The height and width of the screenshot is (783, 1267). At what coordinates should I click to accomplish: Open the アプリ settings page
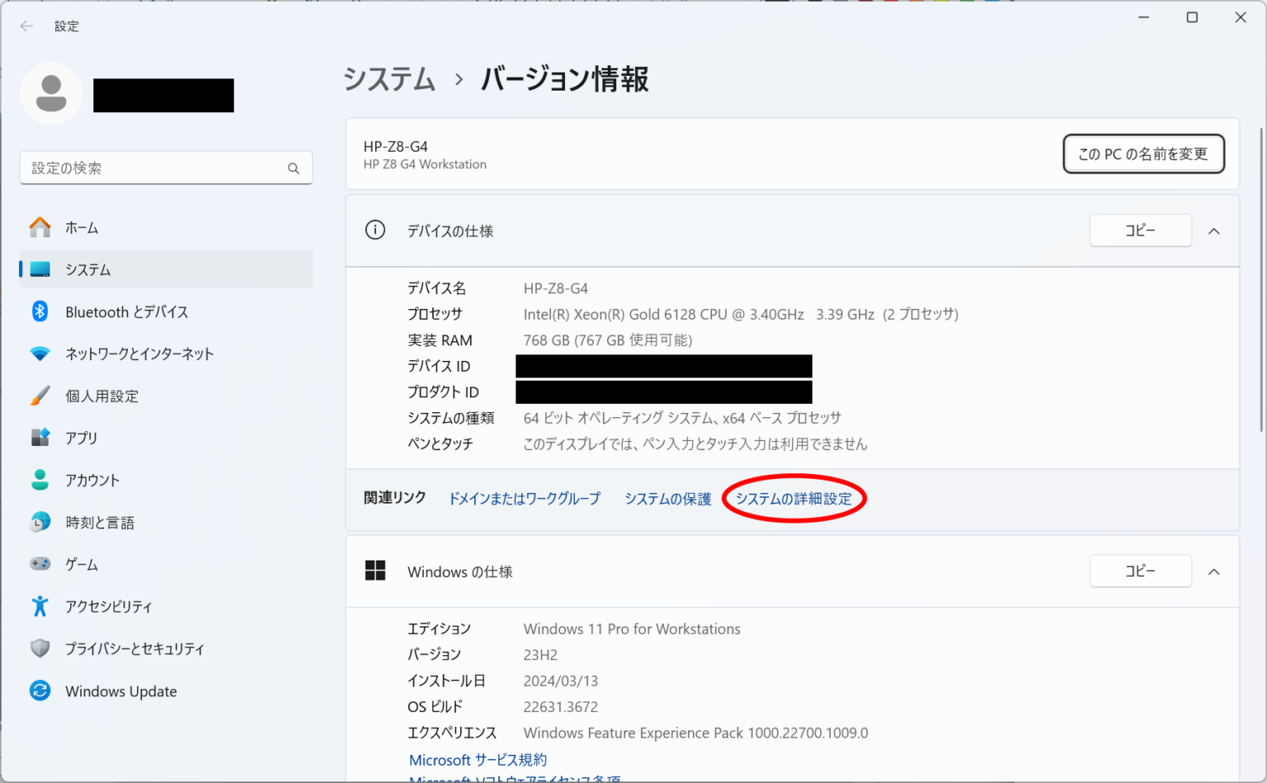pyautogui.click(x=81, y=438)
